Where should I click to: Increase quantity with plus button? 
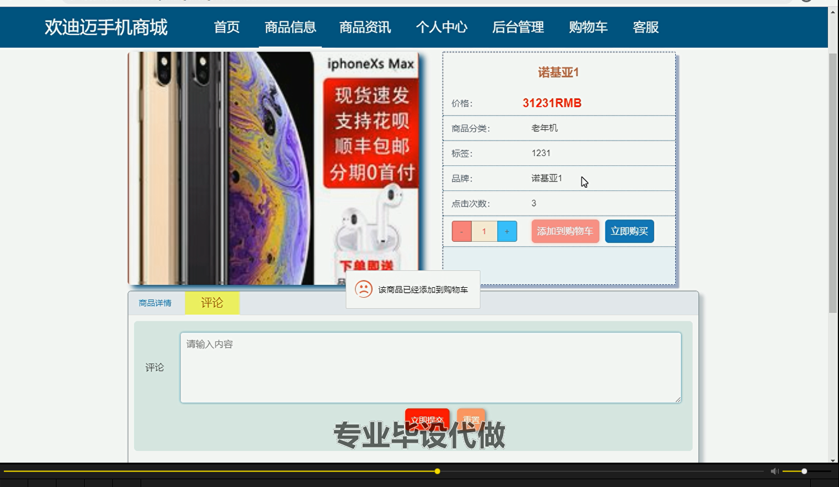click(x=507, y=231)
